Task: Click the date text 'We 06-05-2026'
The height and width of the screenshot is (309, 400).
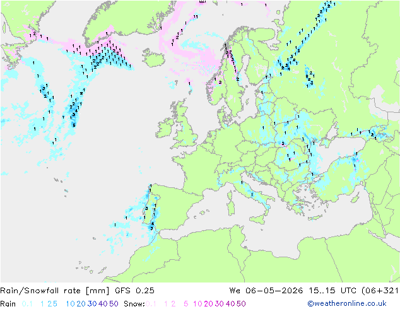Action: point(266,291)
